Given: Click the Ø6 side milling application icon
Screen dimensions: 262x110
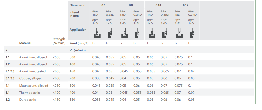Looking at the screenshot, I should (x=110, y=33).
